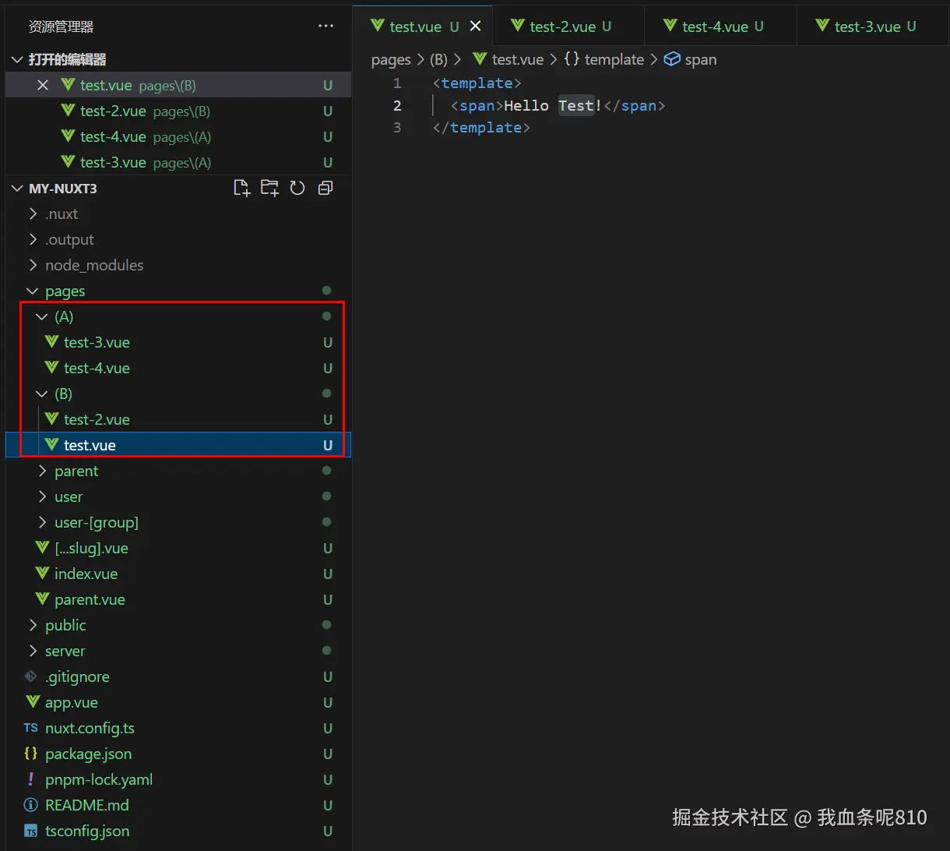Click the New Folder icon in MY-NUXT3 header
The width and height of the screenshot is (950, 851).
pyautogui.click(x=269, y=188)
